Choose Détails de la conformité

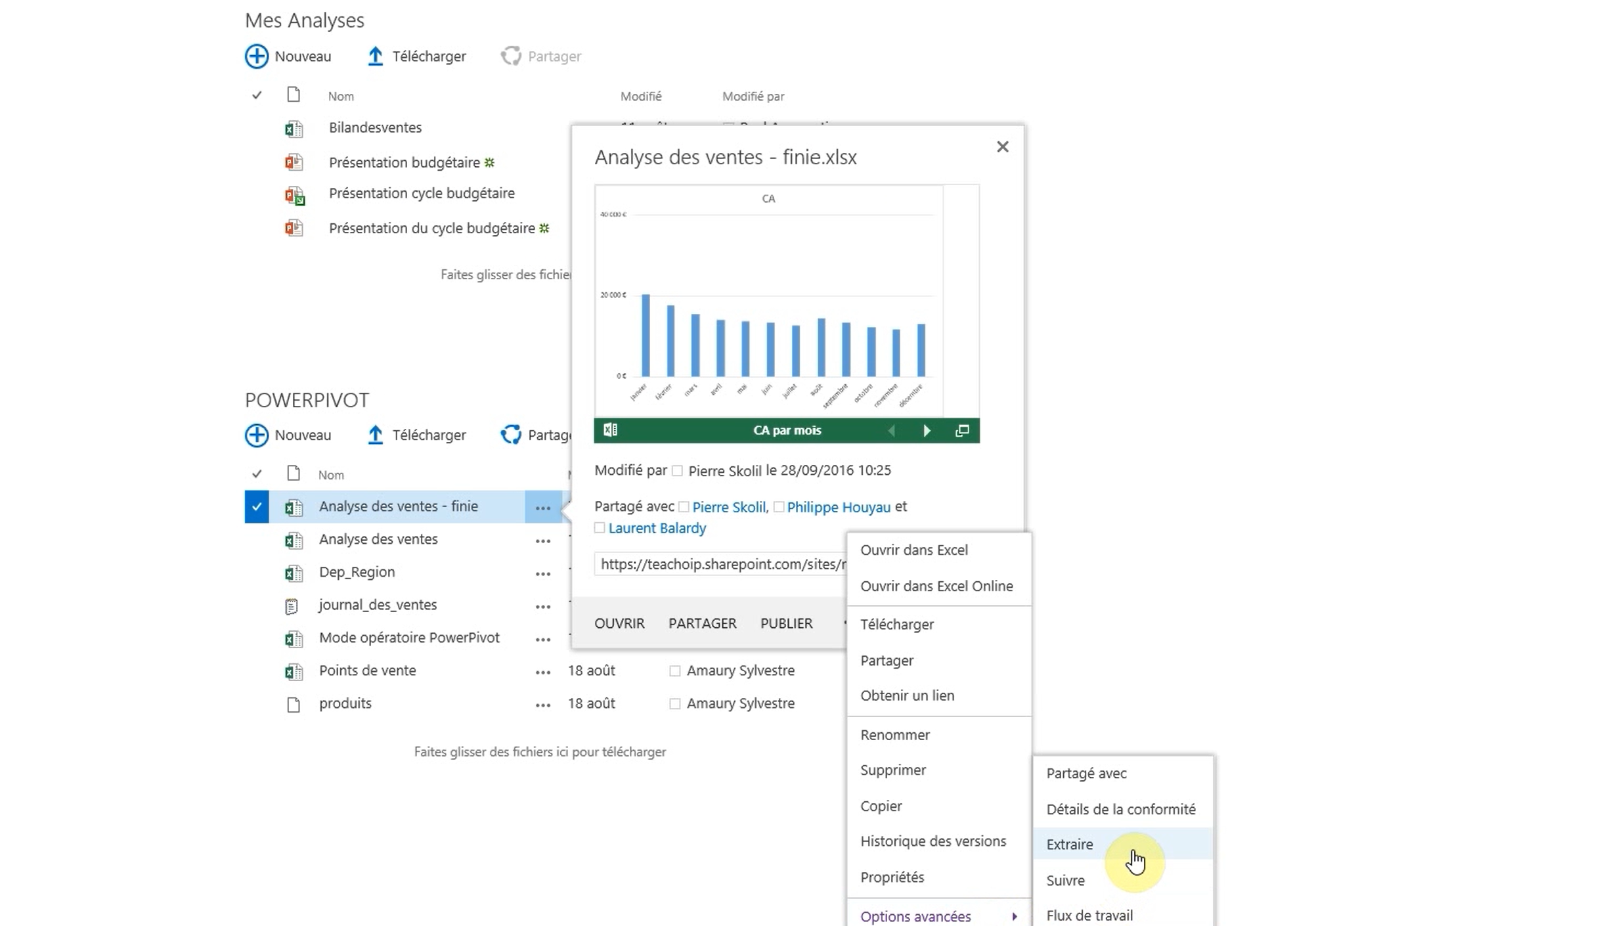tap(1122, 809)
